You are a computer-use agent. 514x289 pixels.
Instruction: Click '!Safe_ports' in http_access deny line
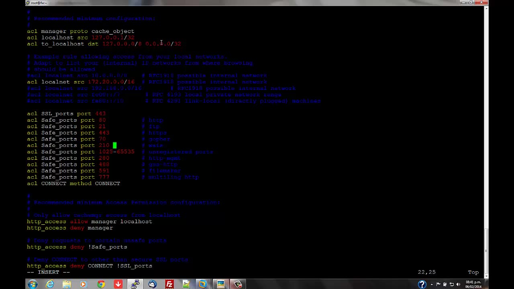click(108, 247)
